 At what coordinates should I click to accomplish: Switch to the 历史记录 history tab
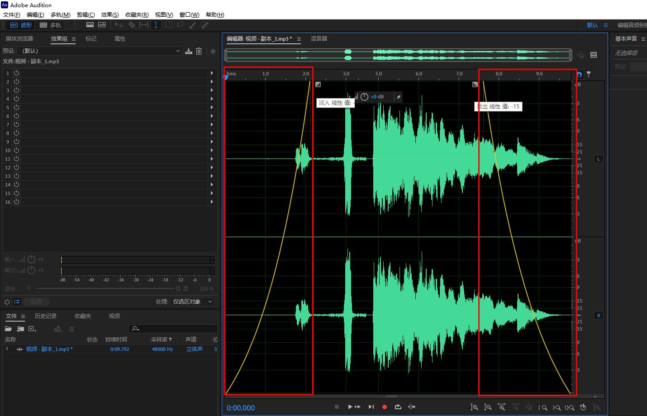(x=46, y=316)
